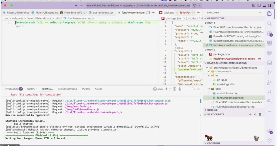Open the Source Control view
The image size is (277, 146).
pos(269,72)
